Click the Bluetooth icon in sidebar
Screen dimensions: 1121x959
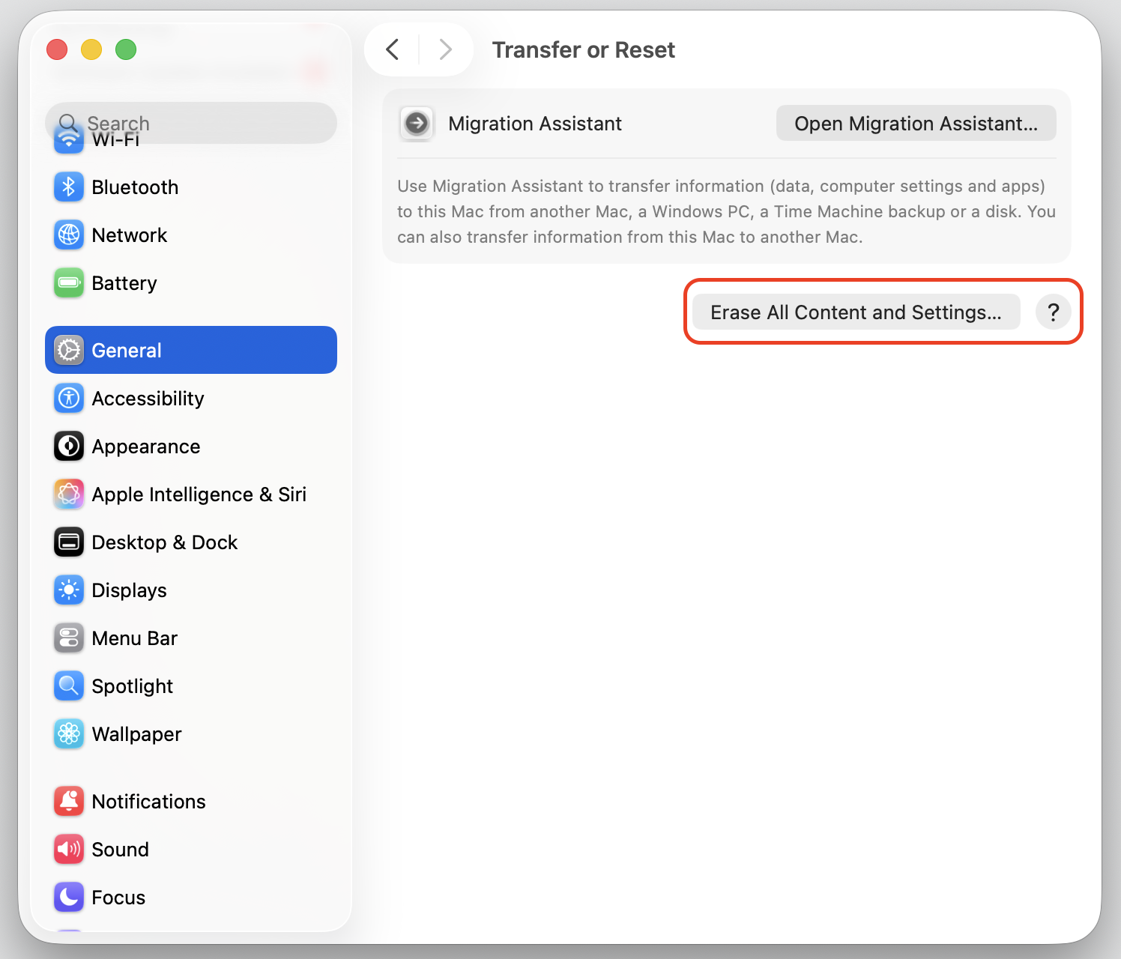coord(69,187)
